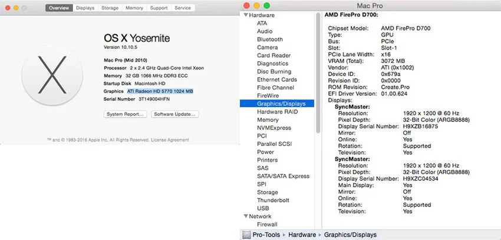Close the About This Mac window
This screenshot has height=240, width=501.
click(8, 8)
